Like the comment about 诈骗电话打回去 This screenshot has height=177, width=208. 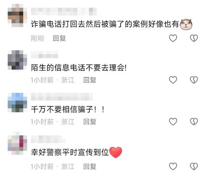[x=173, y=38]
